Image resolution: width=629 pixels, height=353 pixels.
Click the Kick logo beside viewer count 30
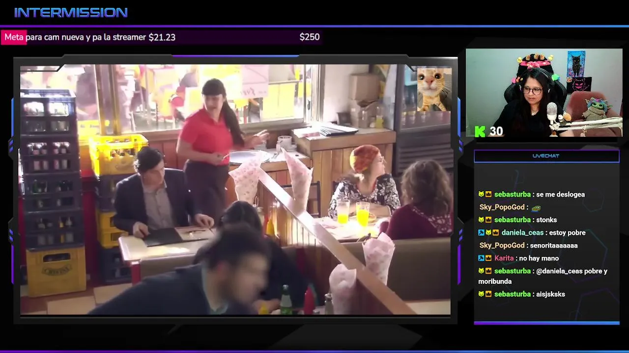(x=480, y=131)
